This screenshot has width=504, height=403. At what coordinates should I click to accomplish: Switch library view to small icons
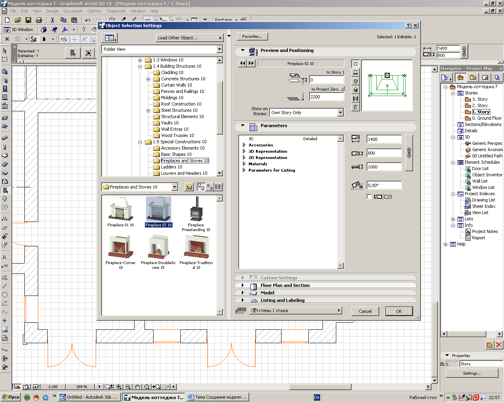[x=209, y=187]
